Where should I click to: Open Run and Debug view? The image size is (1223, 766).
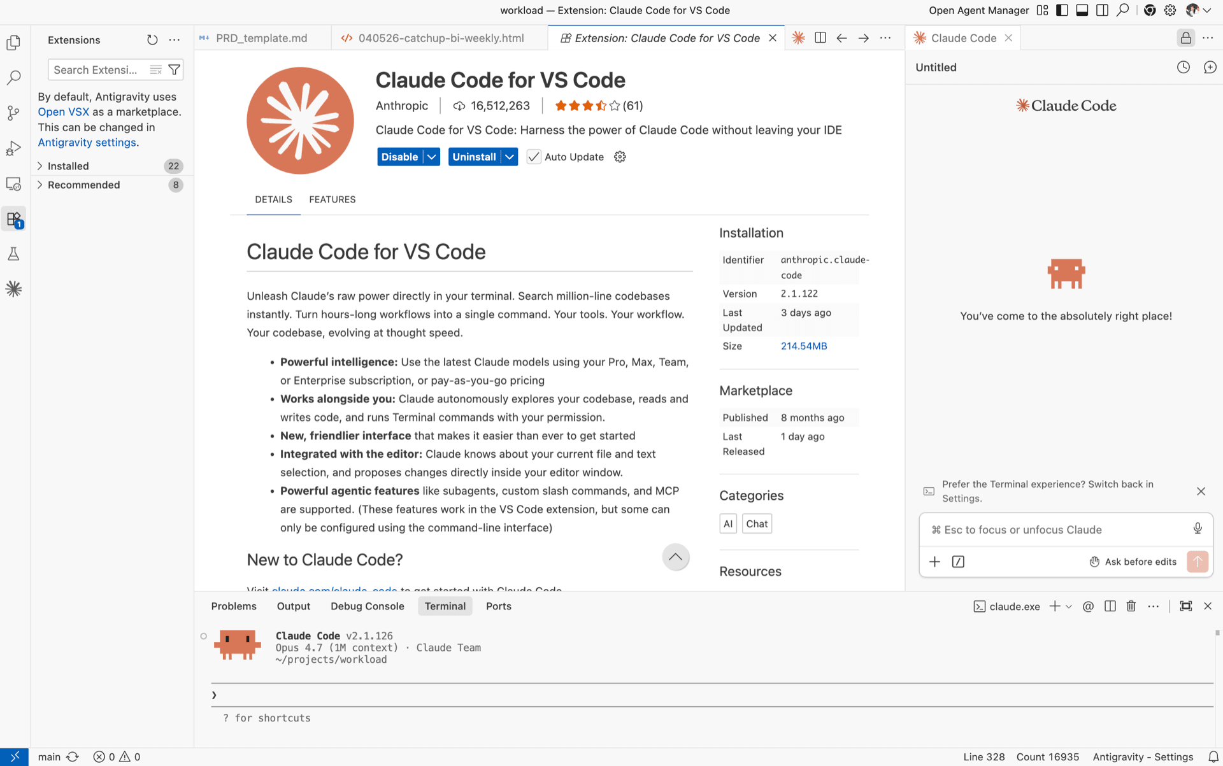(x=13, y=148)
